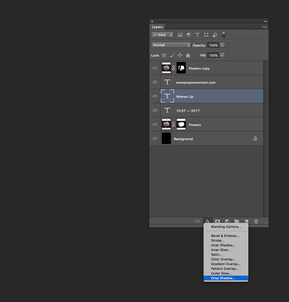
Task: Select the Background layer black thumbnail
Action: (166, 138)
